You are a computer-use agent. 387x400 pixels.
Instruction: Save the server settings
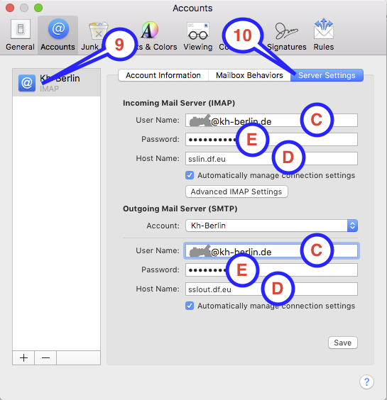(x=343, y=343)
